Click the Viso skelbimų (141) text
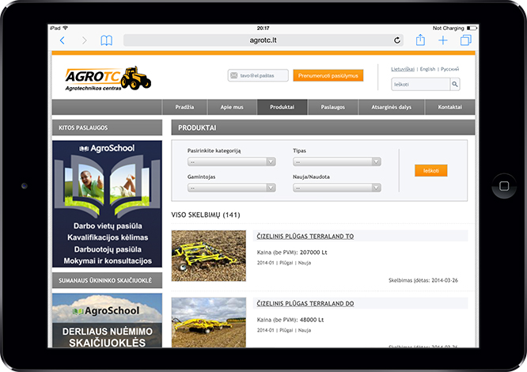Screen dimensions: 527x372 click(x=206, y=214)
